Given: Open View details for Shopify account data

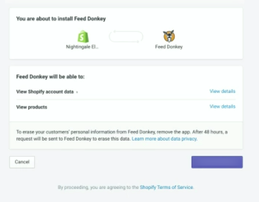Looking at the screenshot, I should [x=222, y=91].
